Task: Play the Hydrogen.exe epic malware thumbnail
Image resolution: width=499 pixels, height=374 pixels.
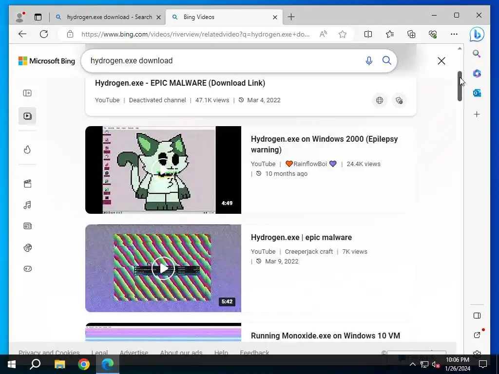Action: point(163,268)
